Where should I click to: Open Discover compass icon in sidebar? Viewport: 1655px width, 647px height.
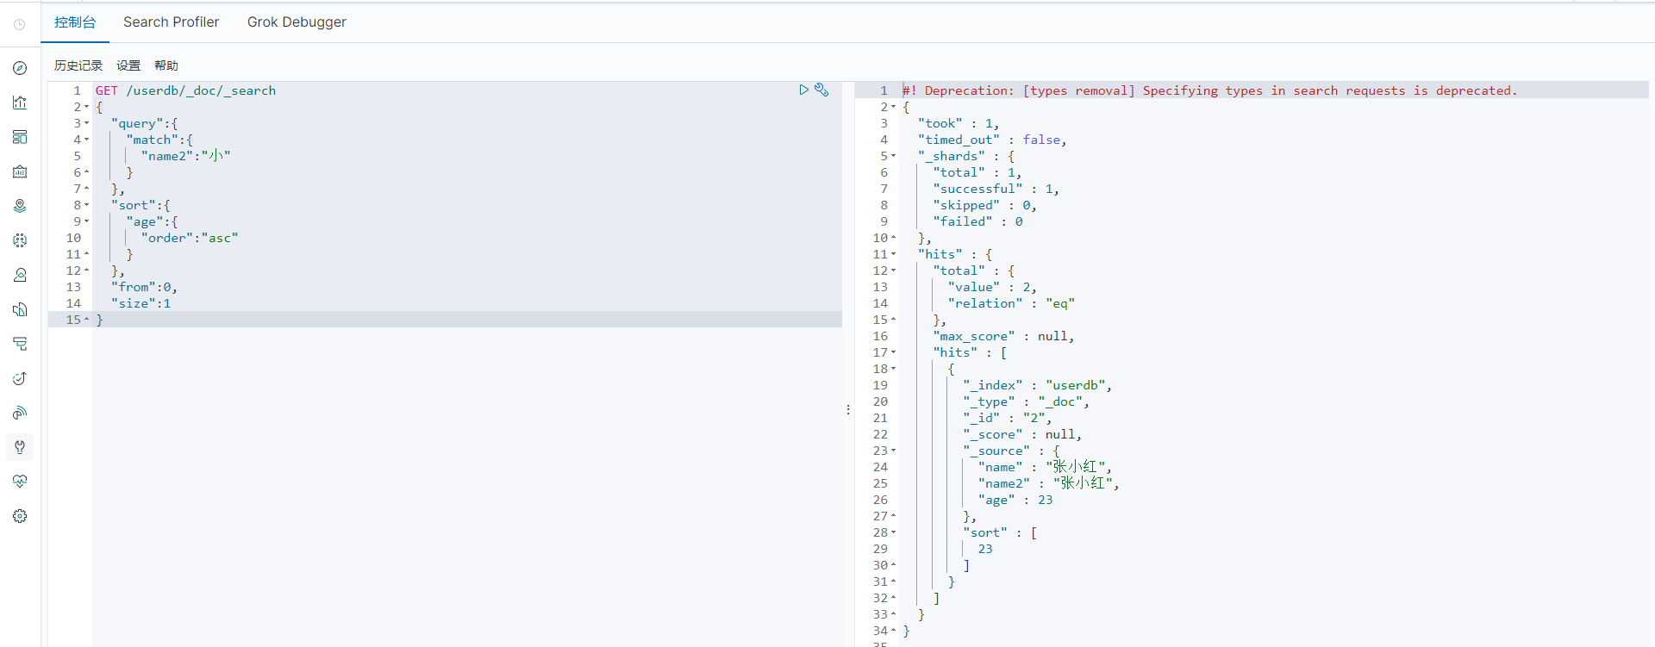tap(20, 68)
